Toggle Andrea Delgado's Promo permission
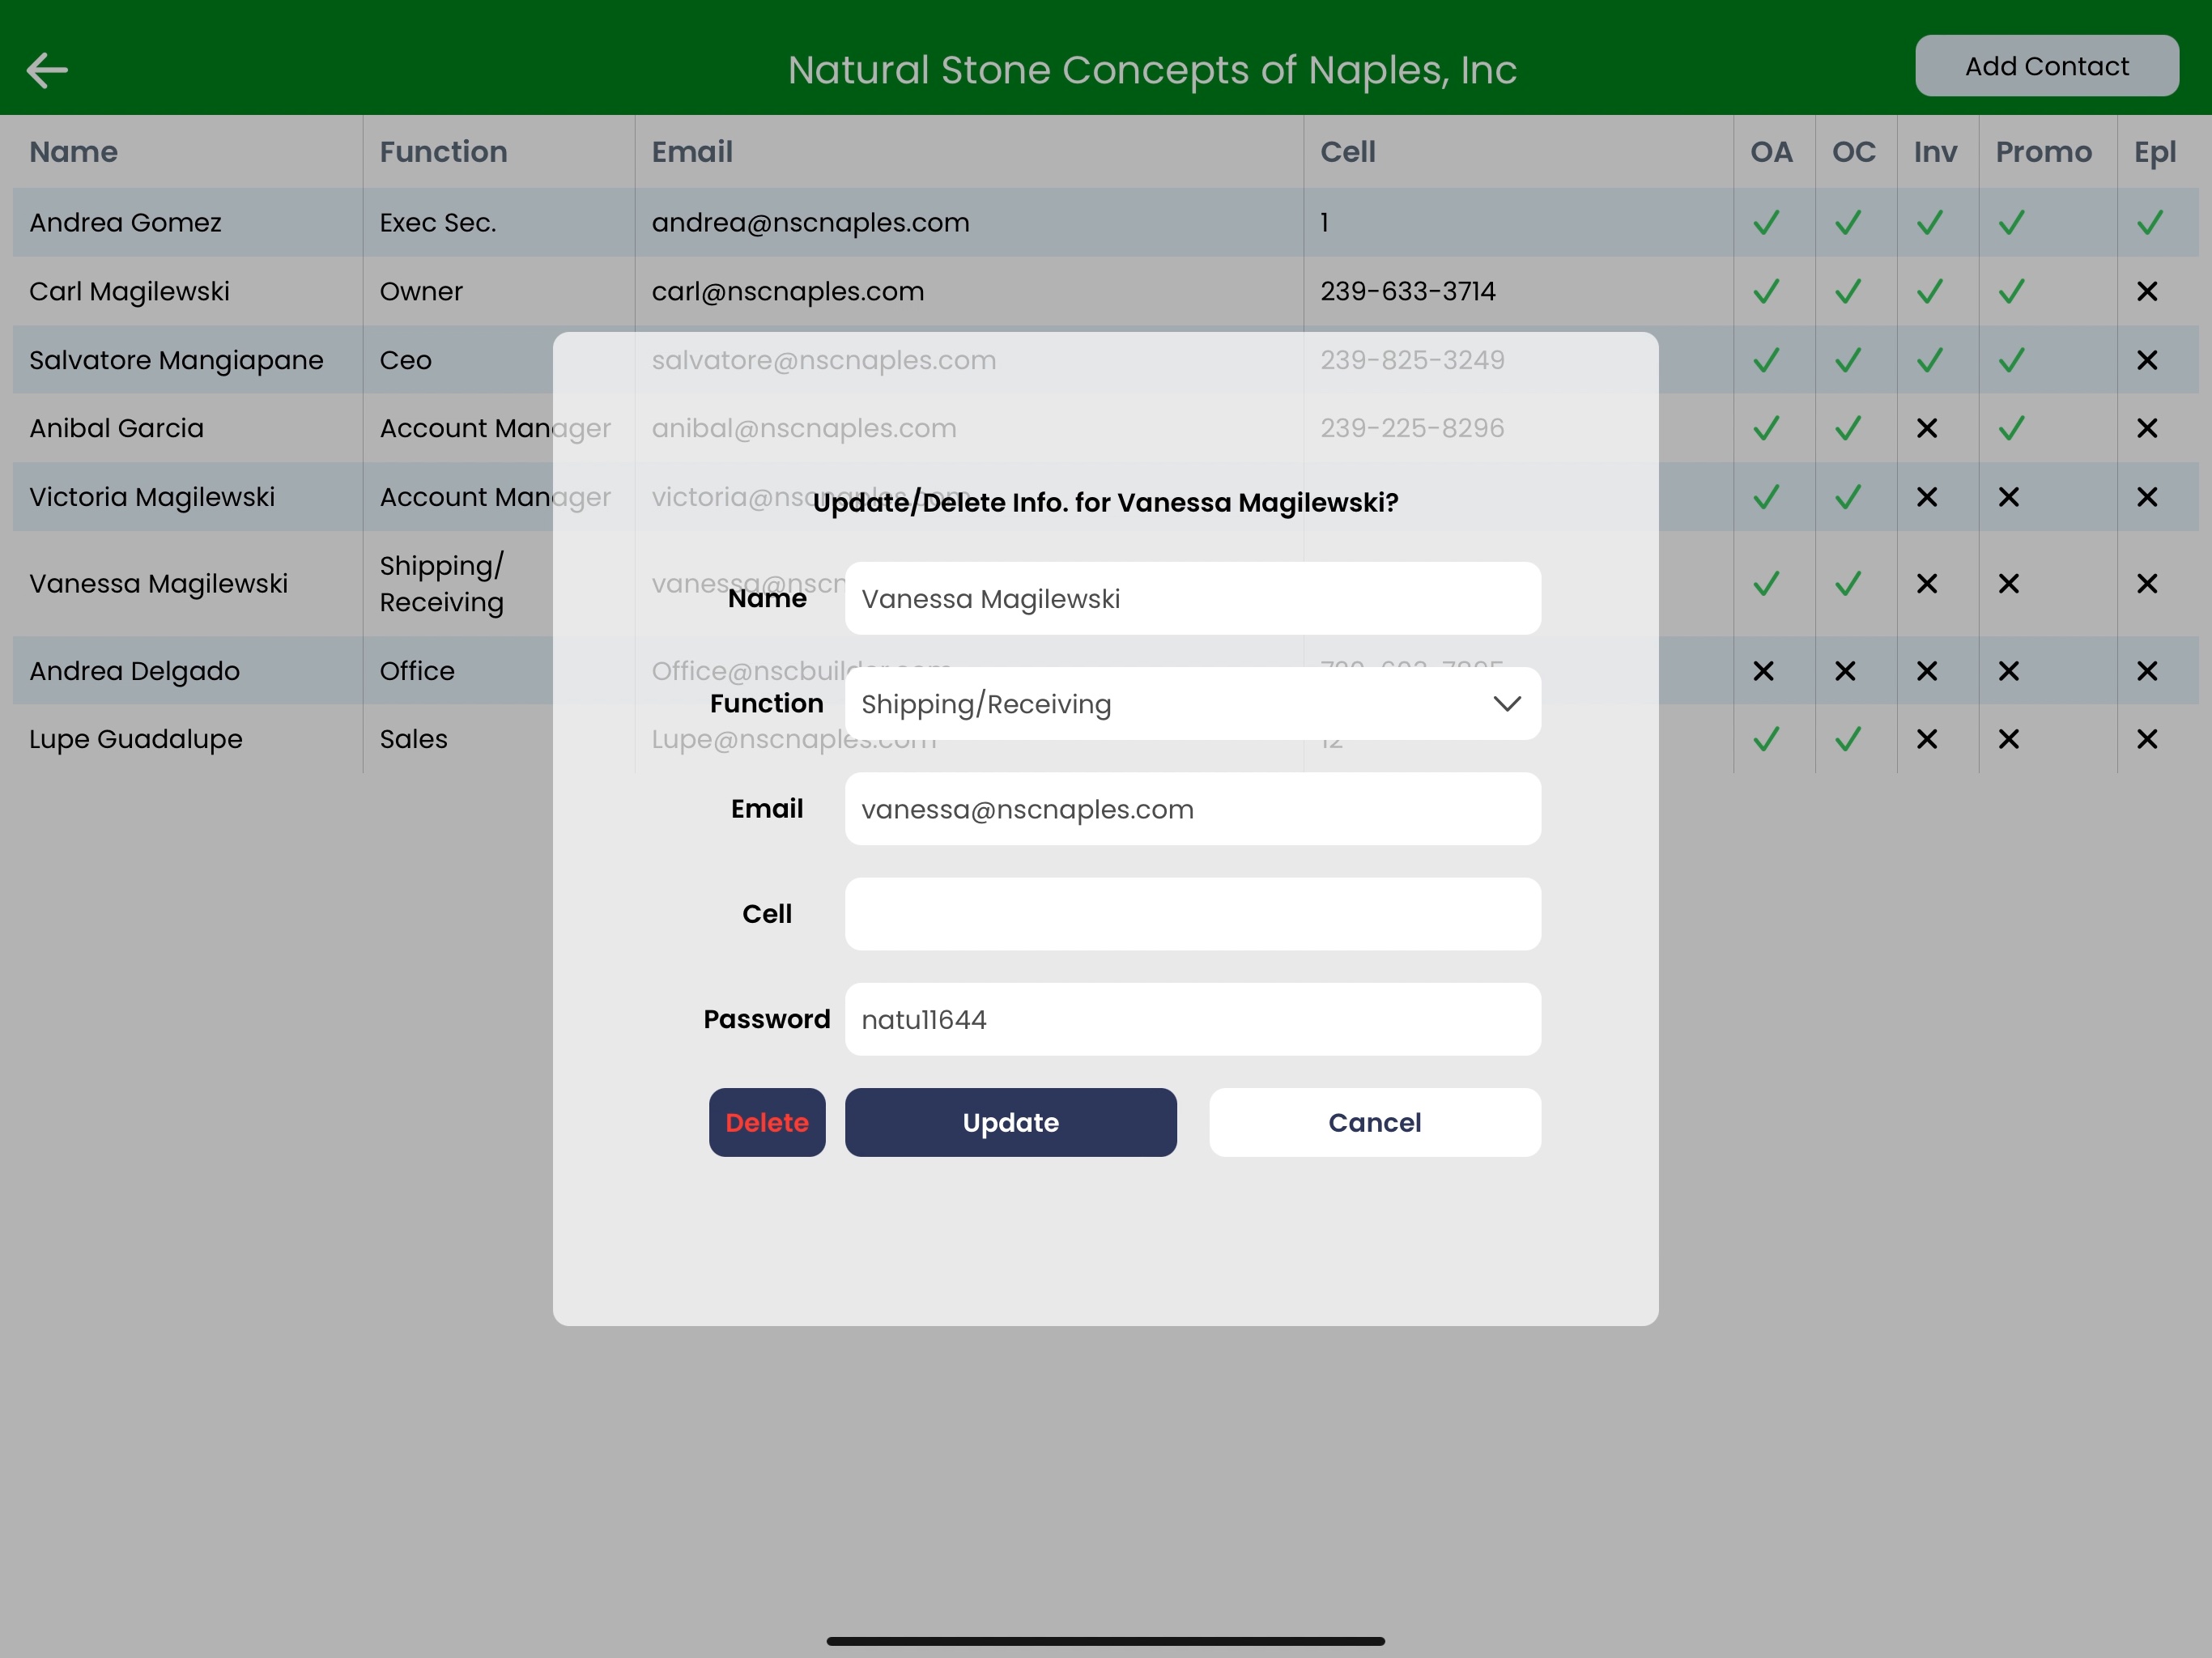 click(x=2008, y=671)
